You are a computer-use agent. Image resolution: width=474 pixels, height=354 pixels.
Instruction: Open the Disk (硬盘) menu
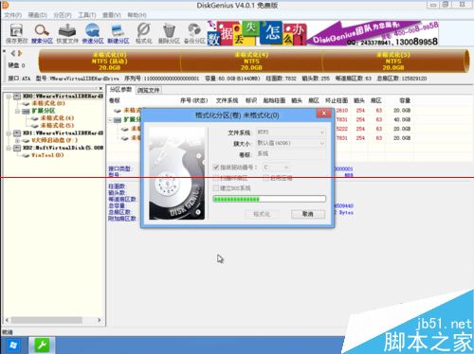[38, 15]
